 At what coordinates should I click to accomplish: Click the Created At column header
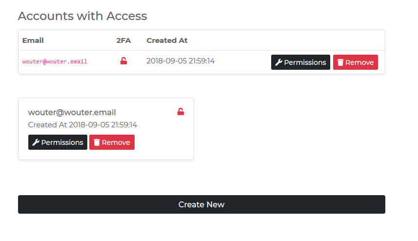pyautogui.click(x=167, y=40)
